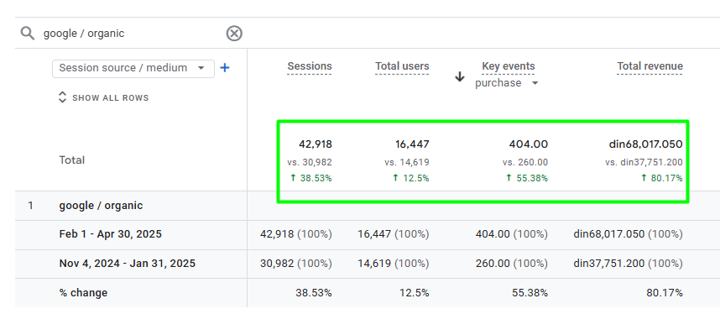Click Nov 4, 2024 - Jan 31, 2025 row label
This screenshot has width=720, height=314.
coord(128,264)
